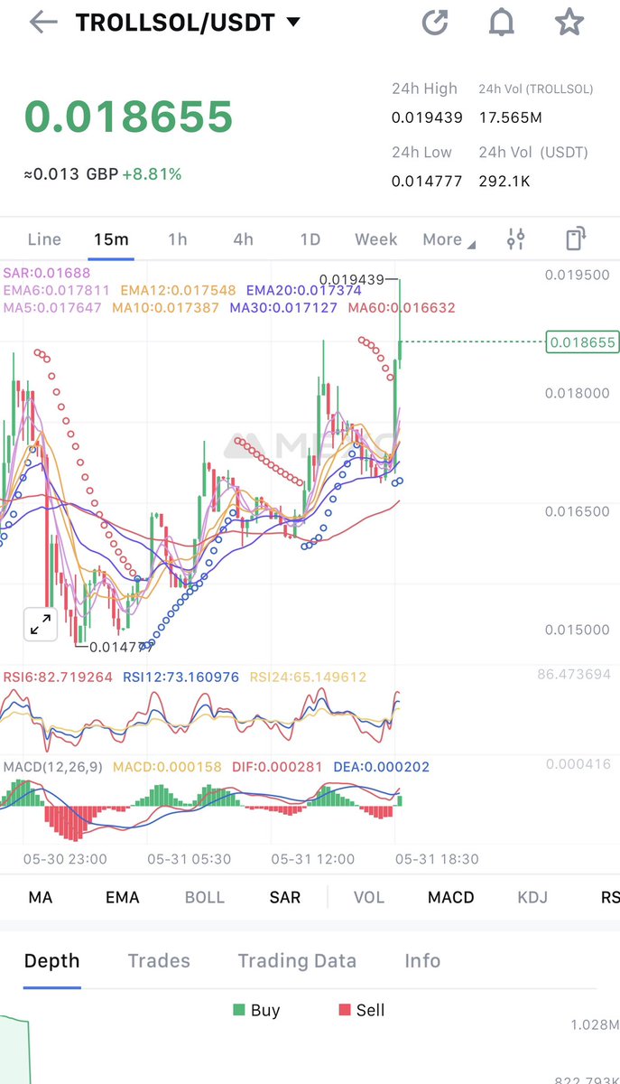Open the Trading Data tab

297,961
